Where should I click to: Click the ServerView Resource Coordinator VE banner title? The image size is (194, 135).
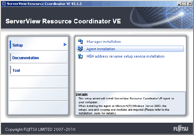pos(63,21)
